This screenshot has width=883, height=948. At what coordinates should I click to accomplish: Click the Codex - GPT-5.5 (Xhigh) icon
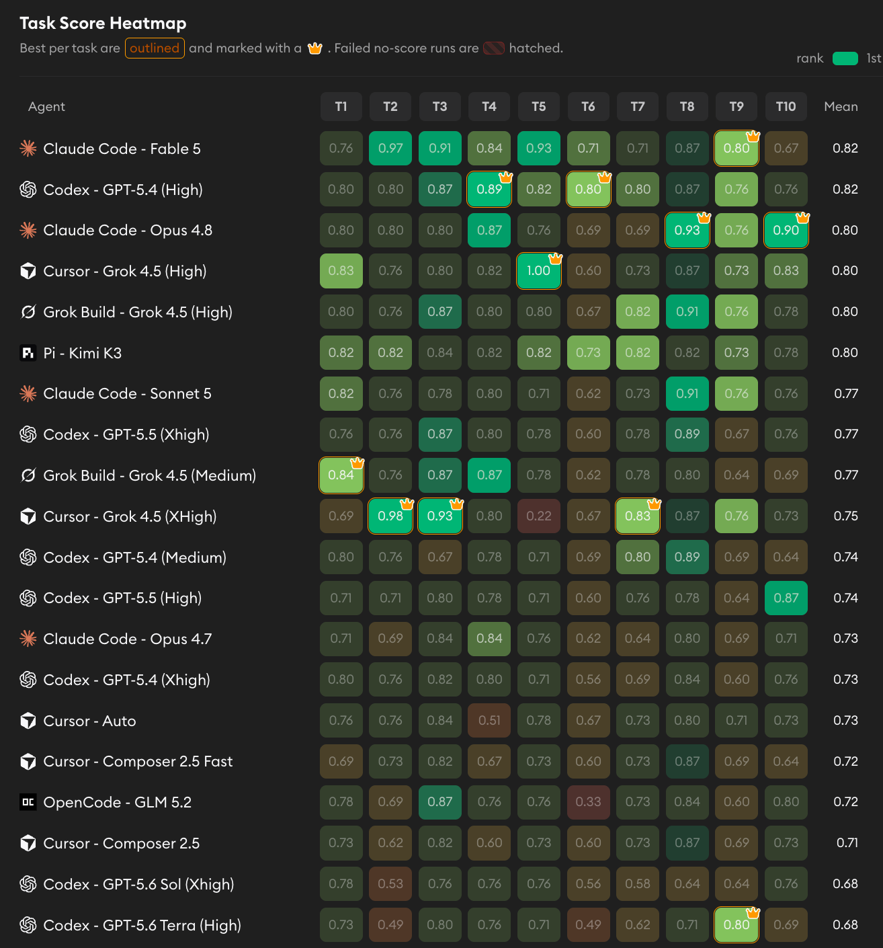pos(28,434)
